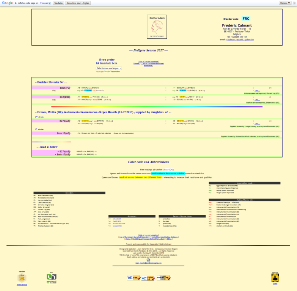Open etc... link in B805(FL) row
The image size is (297, 291).
point(257,91)
